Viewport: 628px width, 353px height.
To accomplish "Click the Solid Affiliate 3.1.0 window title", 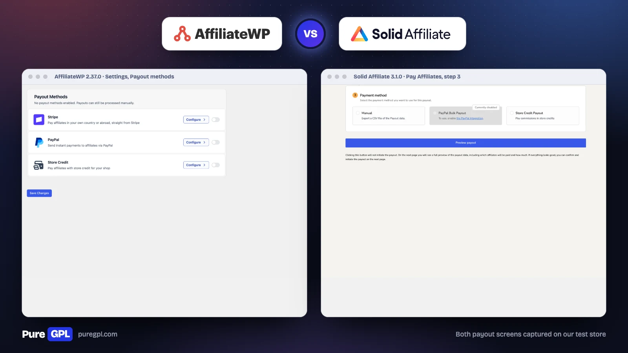I will (407, 76).
